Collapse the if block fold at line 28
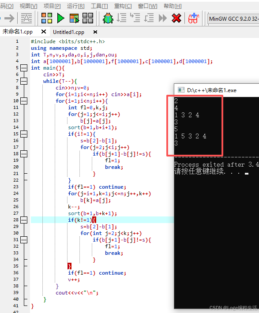Viewport: 259px width, 313px height. [x=24, y=220]
